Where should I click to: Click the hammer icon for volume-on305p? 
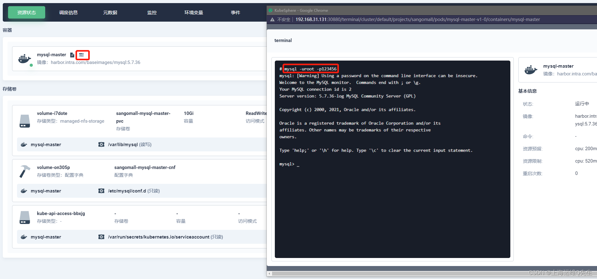coord(25,171)
